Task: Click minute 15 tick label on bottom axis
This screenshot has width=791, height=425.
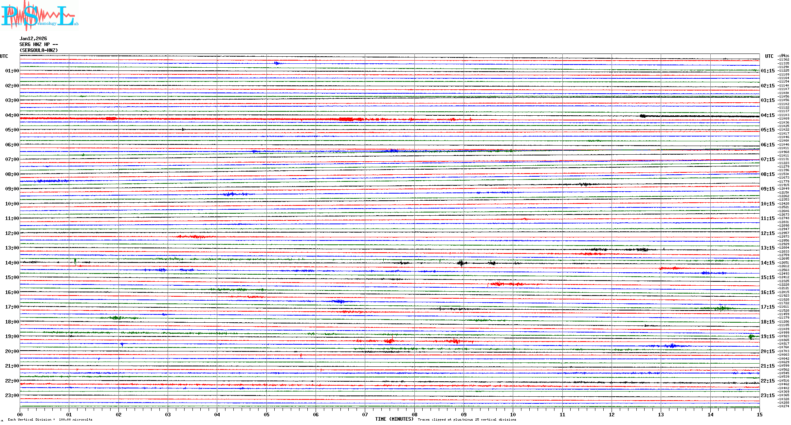Action: coord(759,414)
